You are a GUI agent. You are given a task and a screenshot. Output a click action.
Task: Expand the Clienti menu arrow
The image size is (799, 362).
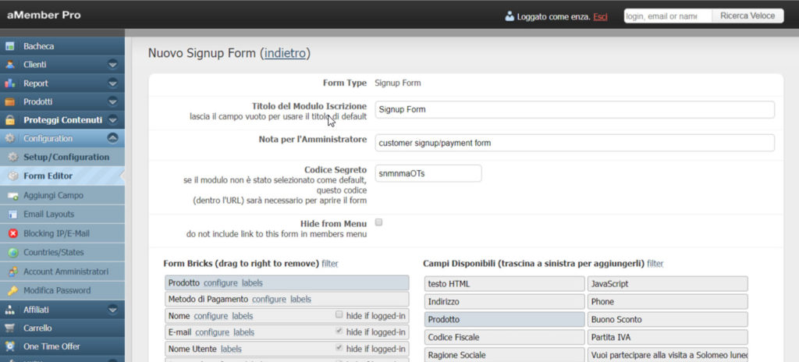click(112, 65)
